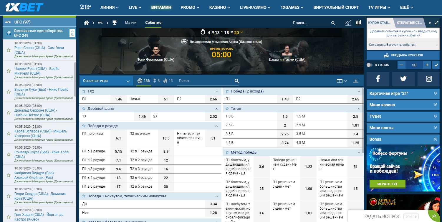442x222 pixels.
Task: Expand bet slip double arrow
Action: click(430, 23)
